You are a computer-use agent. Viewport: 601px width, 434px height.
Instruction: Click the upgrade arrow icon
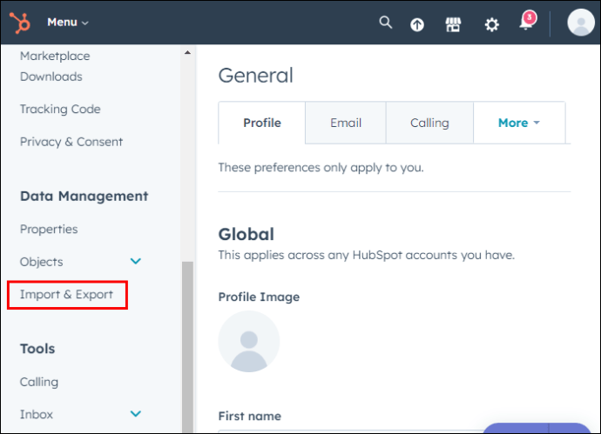pyautogui.click(x=417, y=25)
